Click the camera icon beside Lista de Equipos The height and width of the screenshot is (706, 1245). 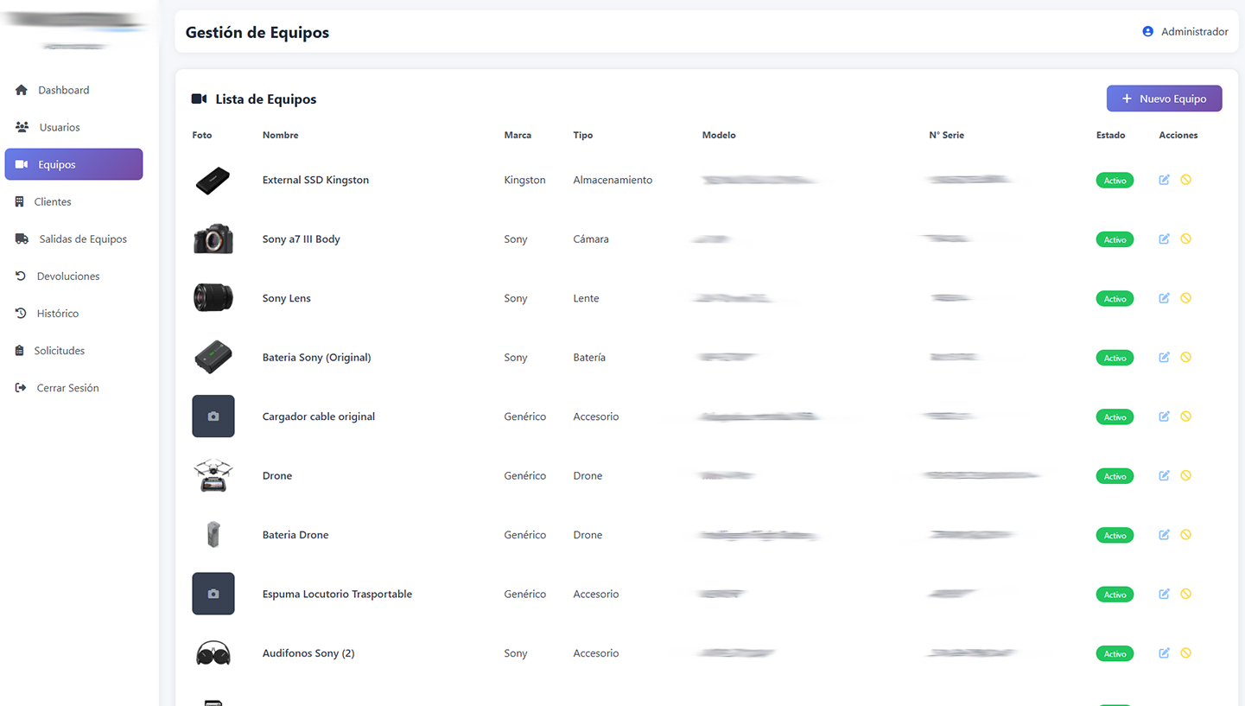point(200,99)
